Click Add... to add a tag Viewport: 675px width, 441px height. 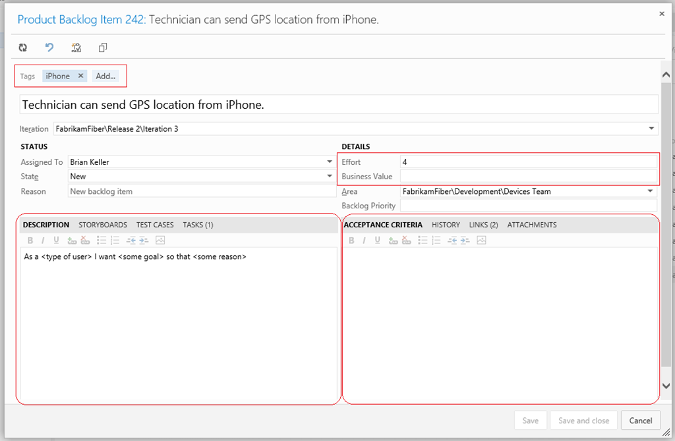(105, 76)
